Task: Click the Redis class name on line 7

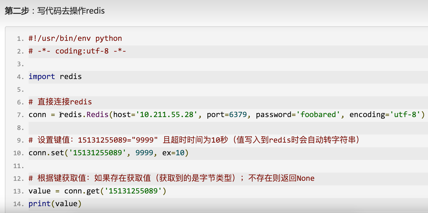Action: tap(97, 114)
